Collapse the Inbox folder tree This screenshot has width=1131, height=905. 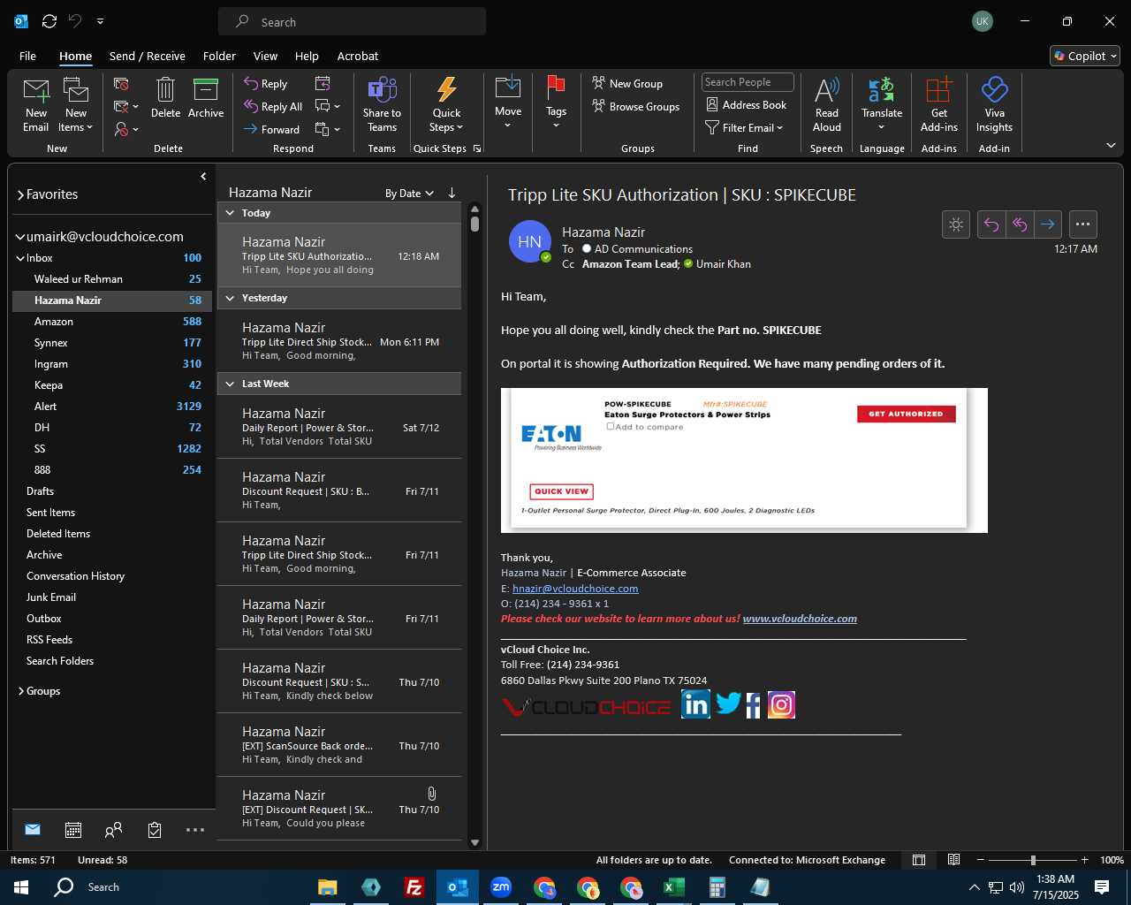coord(19,258)
